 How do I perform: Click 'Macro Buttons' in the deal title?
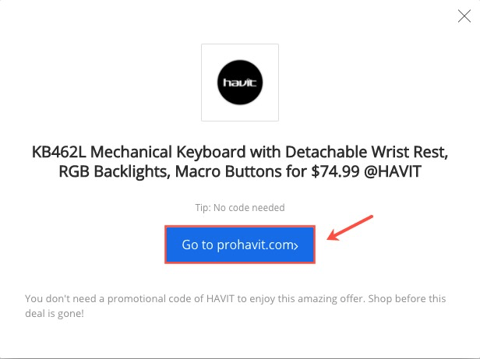point(228,171)
